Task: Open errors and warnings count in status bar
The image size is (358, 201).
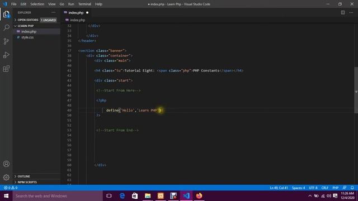Action: [11, 188]
